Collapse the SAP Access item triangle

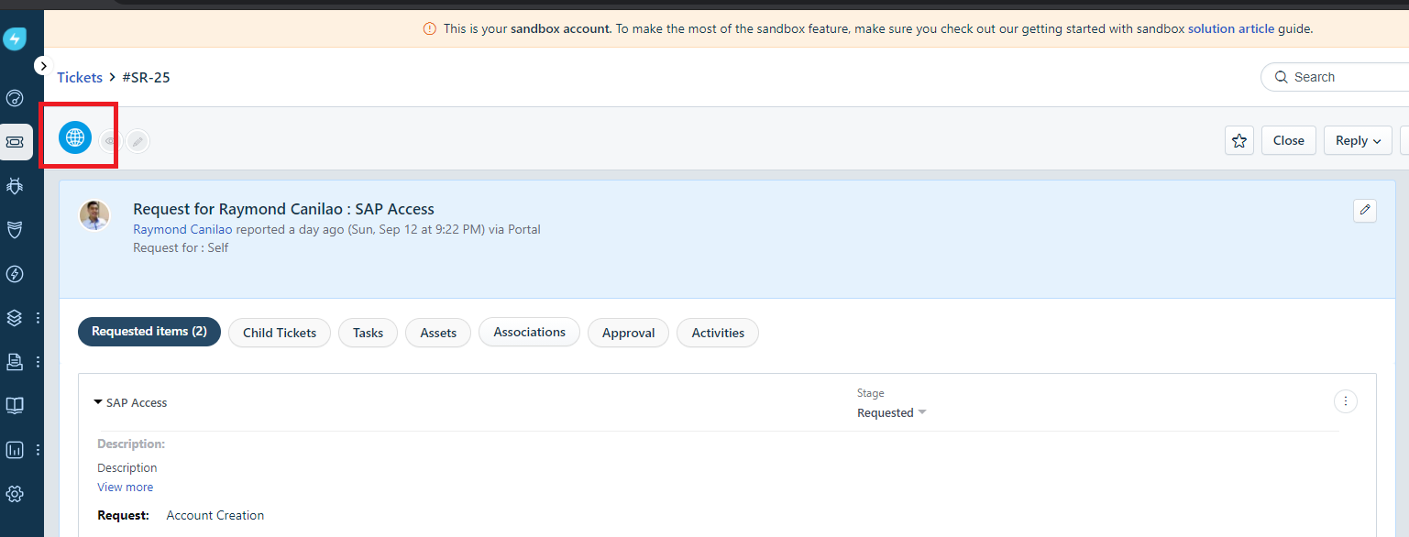click(97, 402)
